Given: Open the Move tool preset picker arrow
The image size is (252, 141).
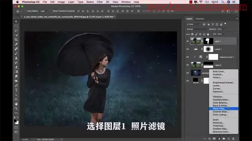Looking at the screenshot, I should (x=21, y=11).
